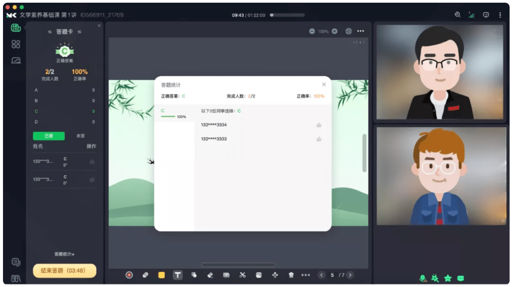Select the eraser tool
Viewport: 512px width, 287px height.
point(210,275)
